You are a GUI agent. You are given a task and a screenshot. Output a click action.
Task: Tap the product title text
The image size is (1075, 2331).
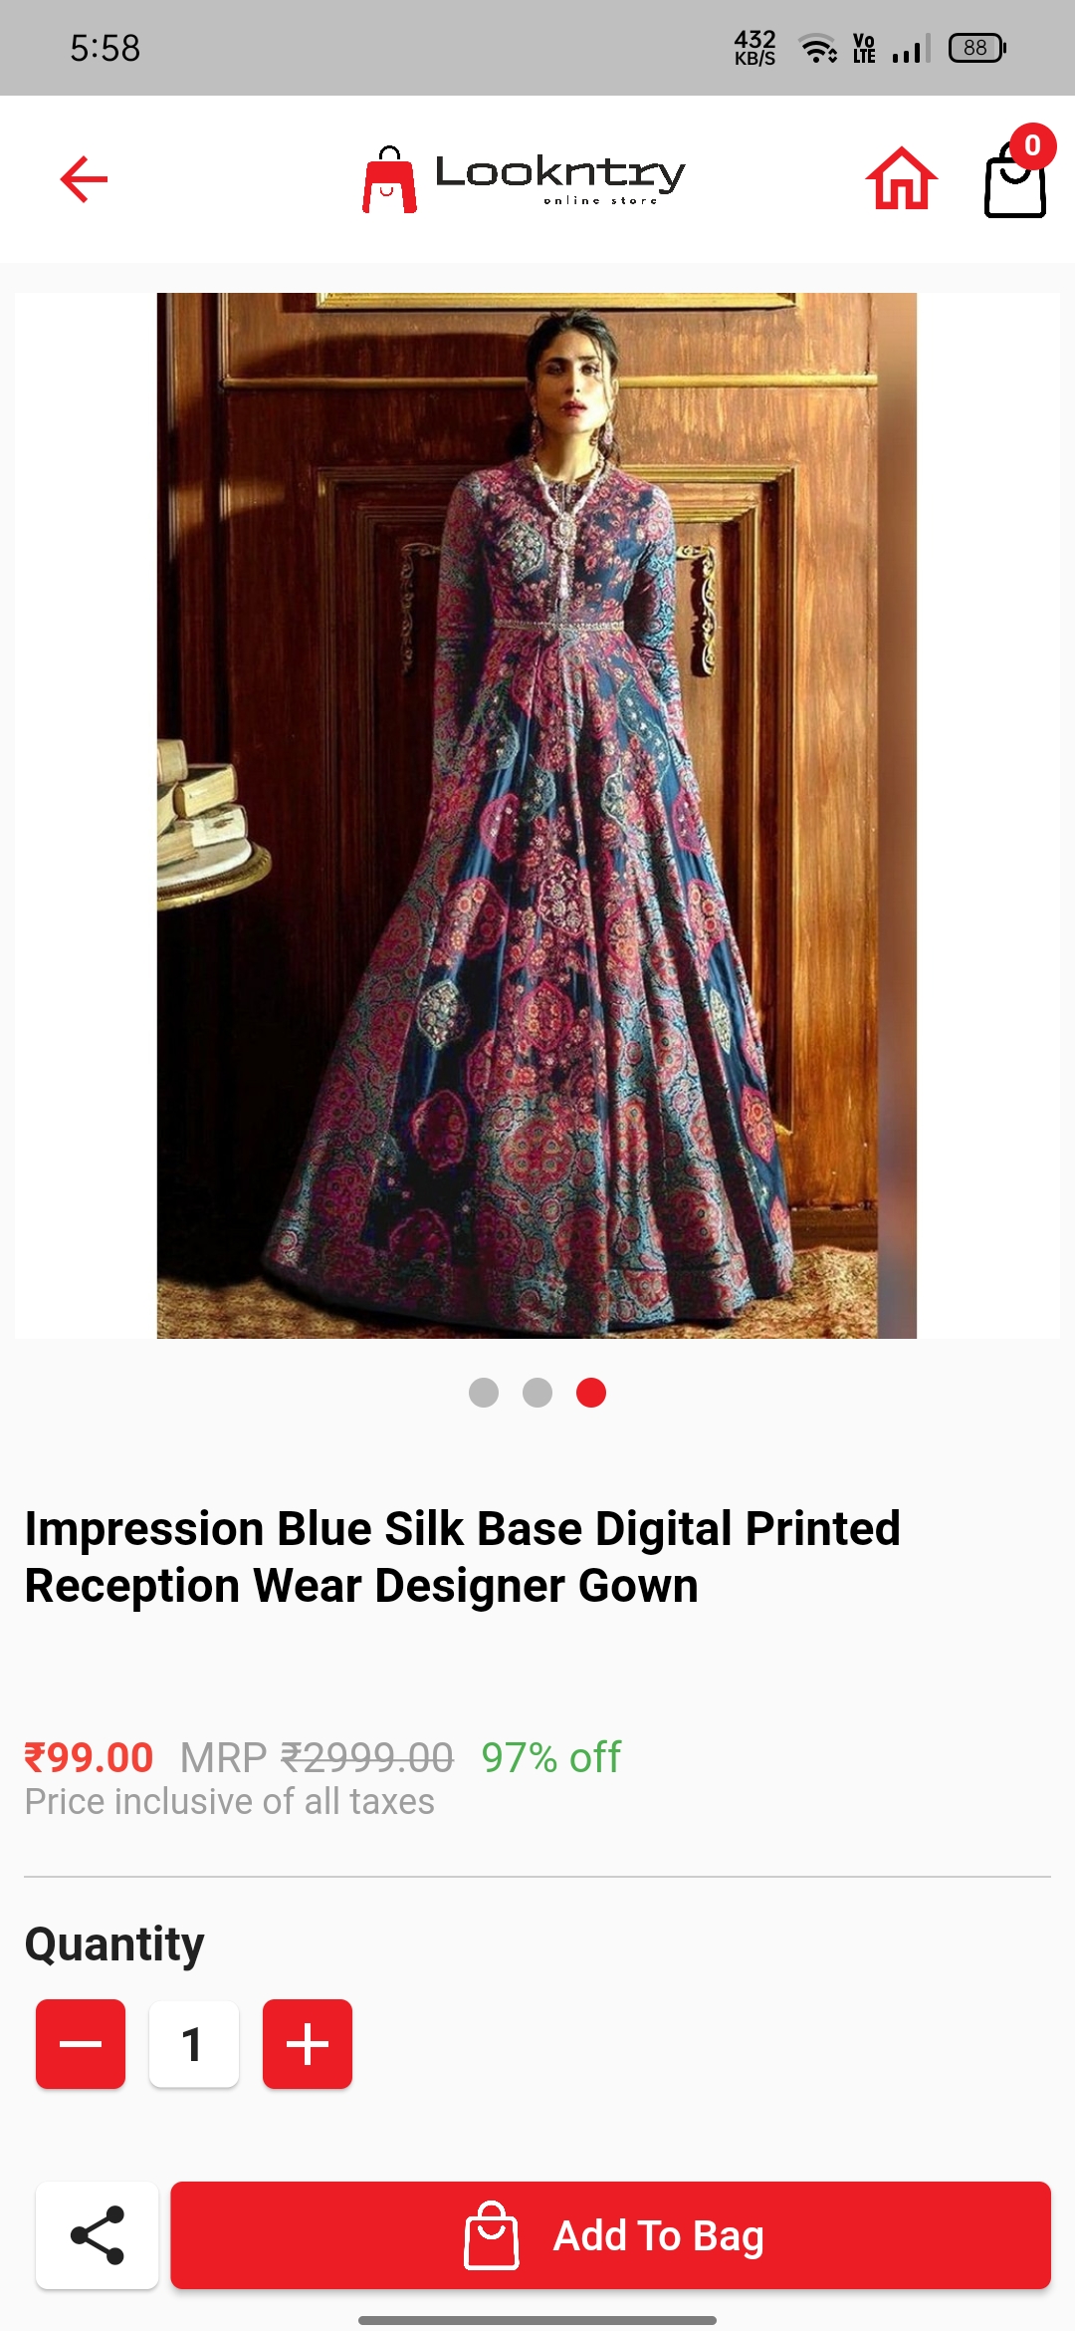462,1557
